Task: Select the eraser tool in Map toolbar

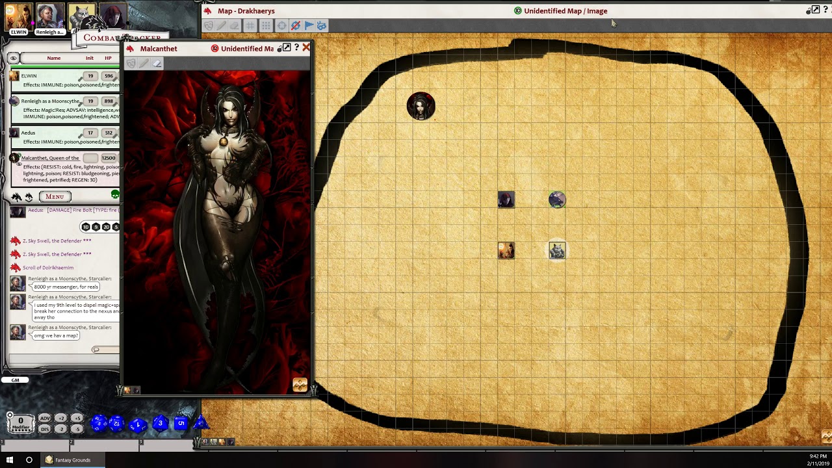Action: pos(235,25)
